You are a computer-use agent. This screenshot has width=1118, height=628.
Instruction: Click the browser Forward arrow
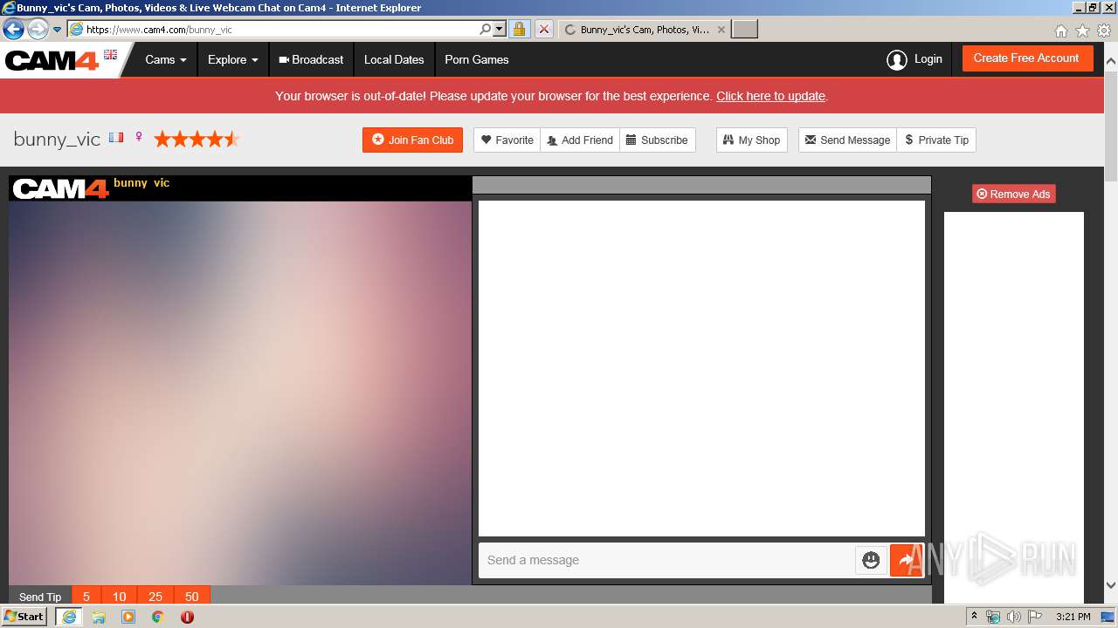click(38, 29)
